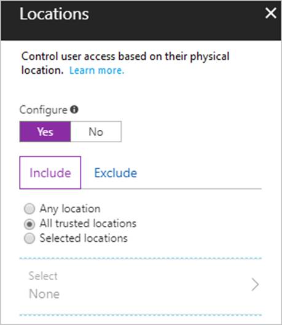Close the Locations panel
Screen dimensions: 282x325
coord(270,13)
